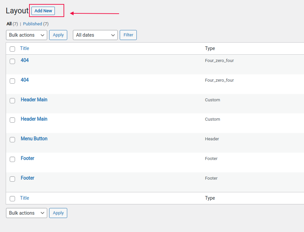Click the bottom Apply button
The height and width of the screenshot is (232, 304).
point(58,213)
